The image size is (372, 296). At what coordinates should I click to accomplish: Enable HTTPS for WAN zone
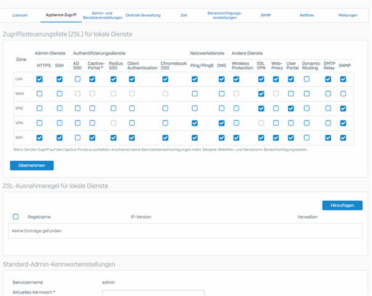click(x=40, y=94)
